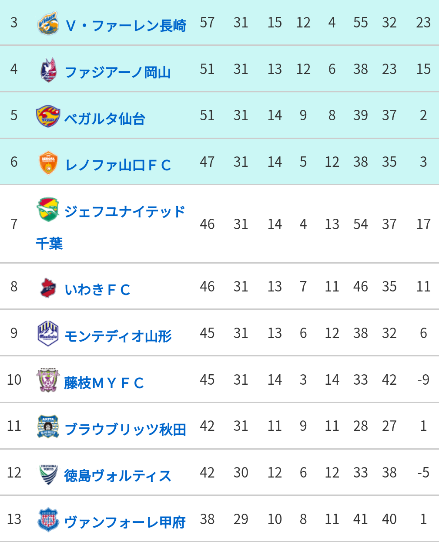Click the ブラウブリッツ秋田 team crest
439x542 pixels.
pos(48,427)
